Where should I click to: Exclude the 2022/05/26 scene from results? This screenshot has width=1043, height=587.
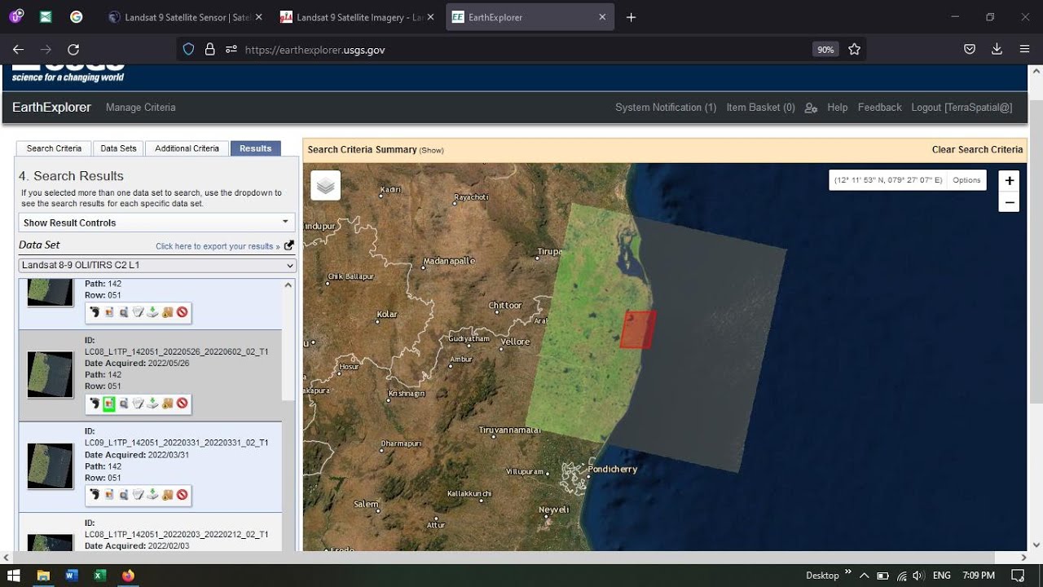(182, 404)
